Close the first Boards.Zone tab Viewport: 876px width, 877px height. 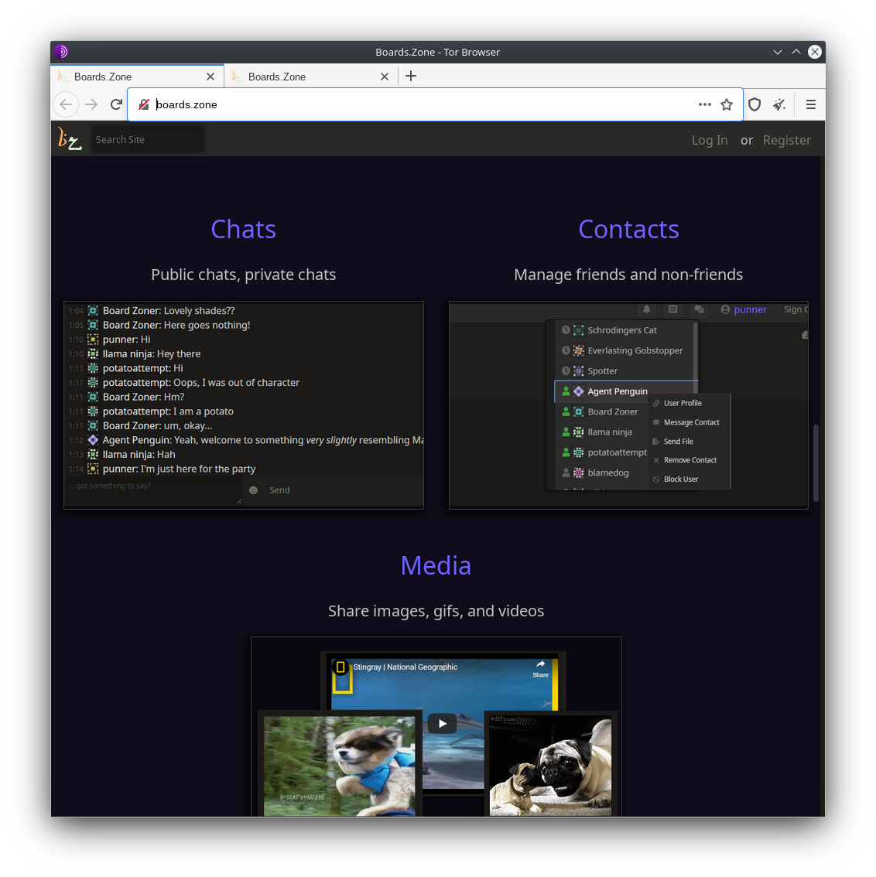coord(210,77)
